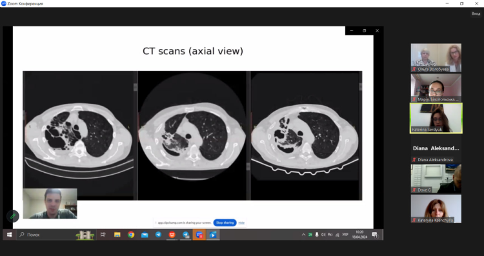Click the speaker volume tray icon

pyautogui.click(x=323, y=235)
